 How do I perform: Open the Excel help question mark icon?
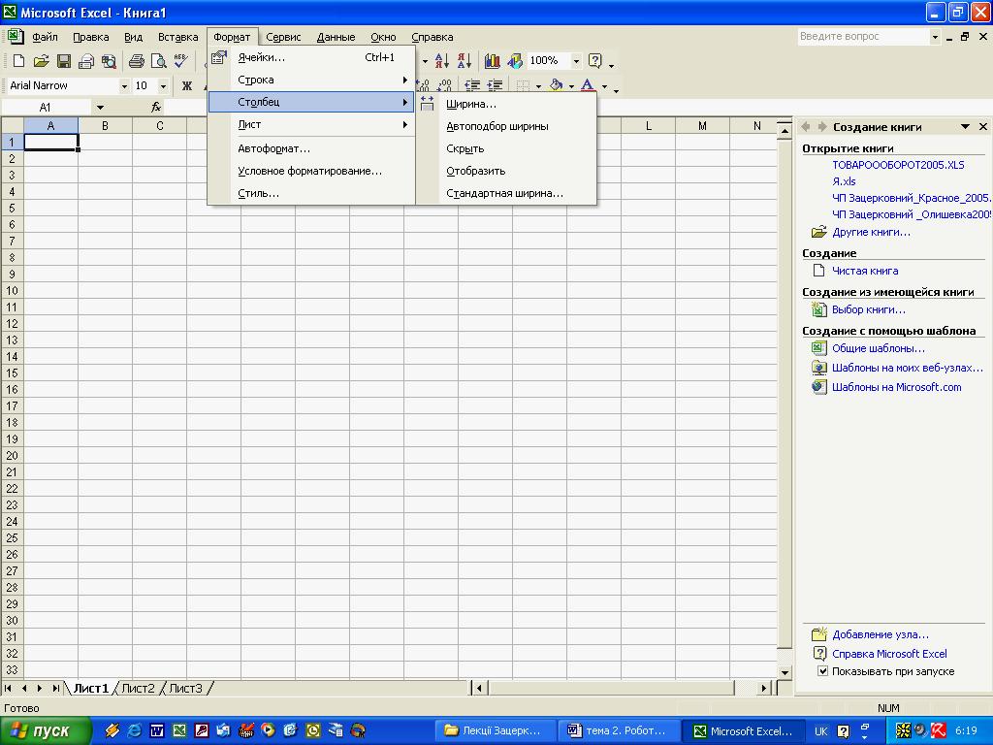594,61
